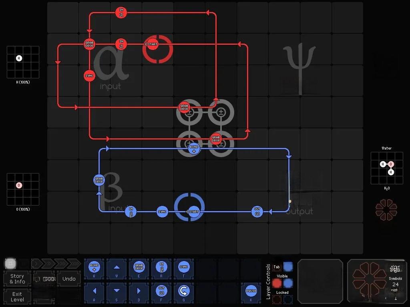Viewport: 410px width, 307px height.
Task: Select the left arrow direction tool
Action: (94, 290)
